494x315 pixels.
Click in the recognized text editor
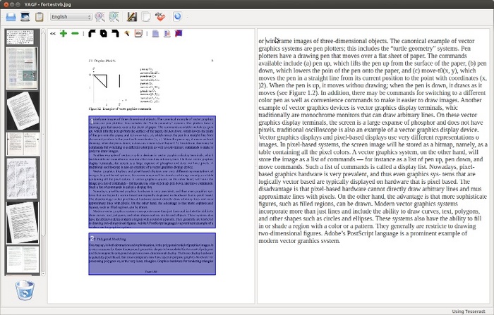pos(373,166)
